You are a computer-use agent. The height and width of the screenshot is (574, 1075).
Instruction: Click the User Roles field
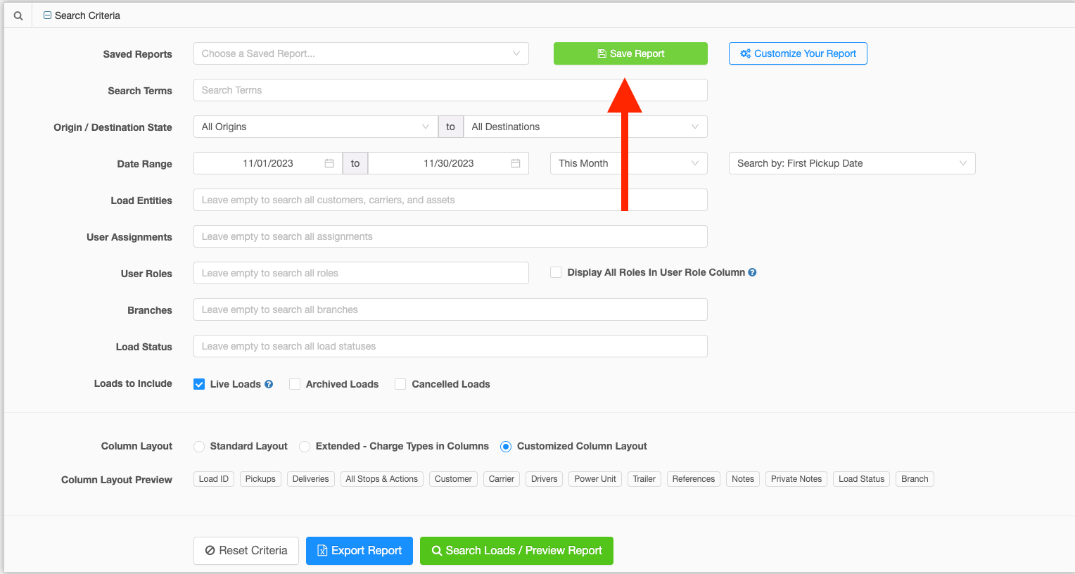click(361, 273)
